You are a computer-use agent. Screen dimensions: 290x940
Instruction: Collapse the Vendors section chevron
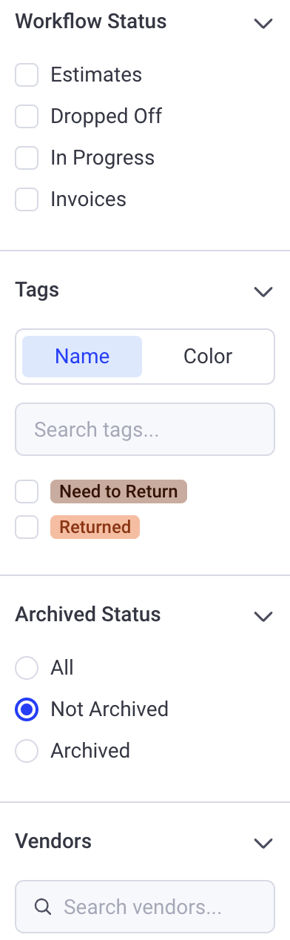click(263, 843)
